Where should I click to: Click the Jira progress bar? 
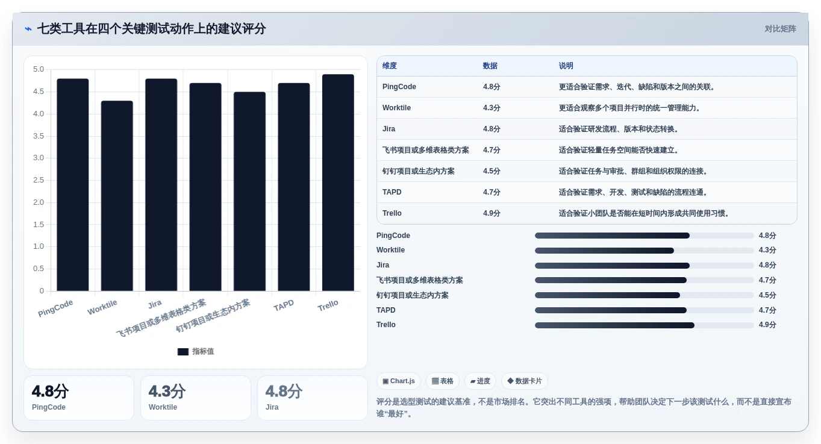tap(645, 266)
